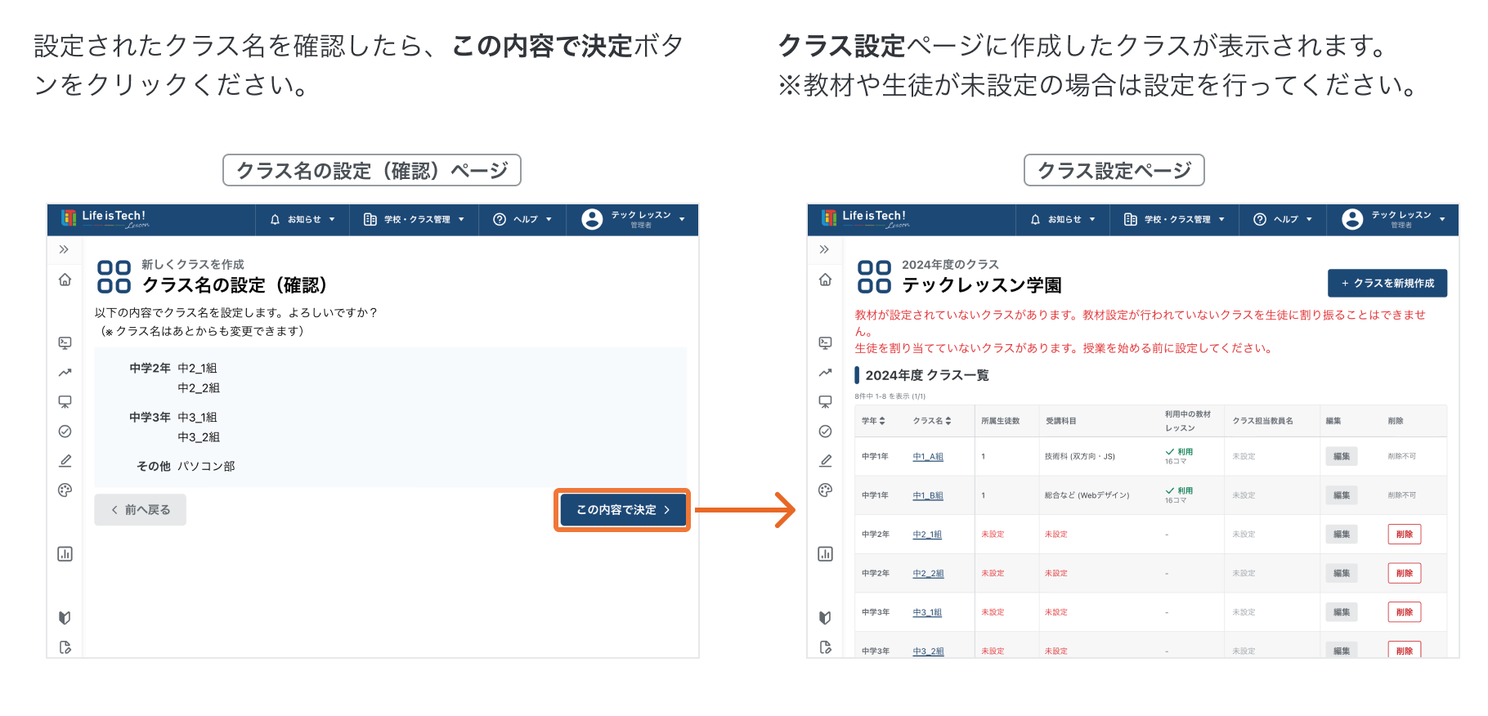Click 前へ戻る button

pos(140,510)
